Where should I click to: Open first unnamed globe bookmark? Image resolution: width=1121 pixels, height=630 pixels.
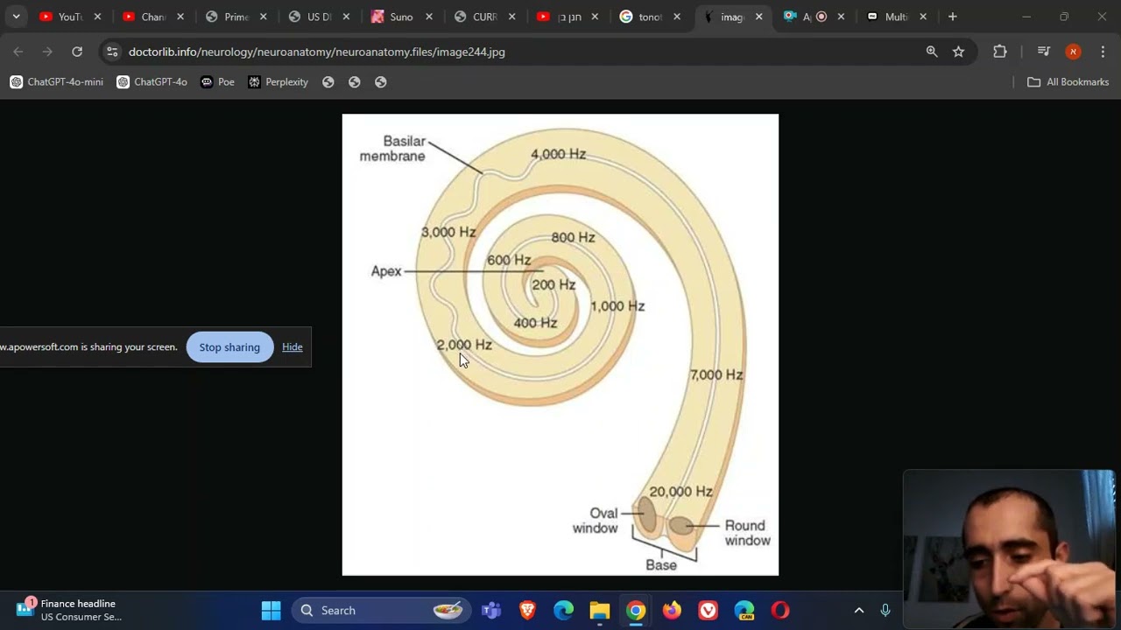[328, 81]
